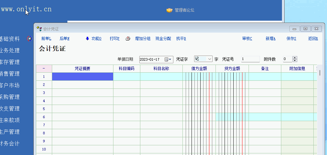Screen dimensions: 327x155
Task: Decrease the 附件数 spinner value
Action: tap(295, 61)
